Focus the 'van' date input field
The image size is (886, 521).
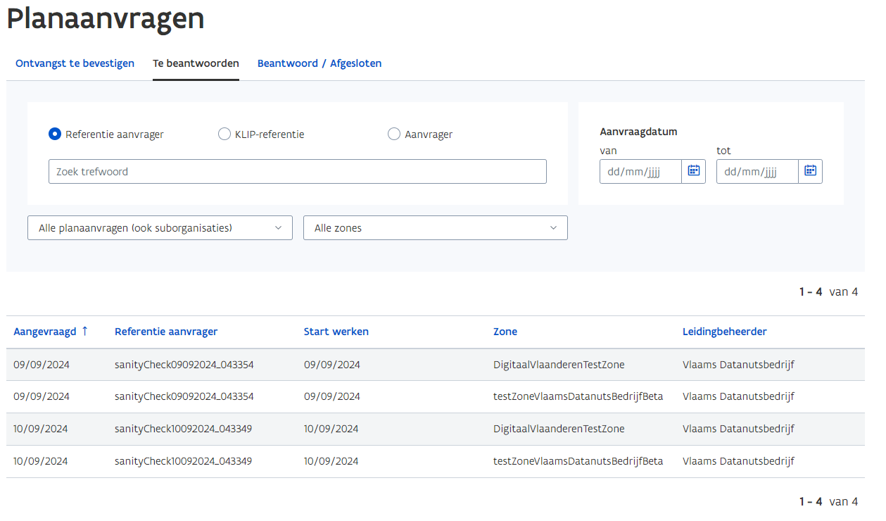(640, 172)
